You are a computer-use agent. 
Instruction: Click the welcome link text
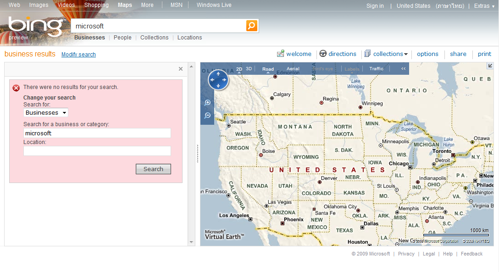click(x=299, y=54)
